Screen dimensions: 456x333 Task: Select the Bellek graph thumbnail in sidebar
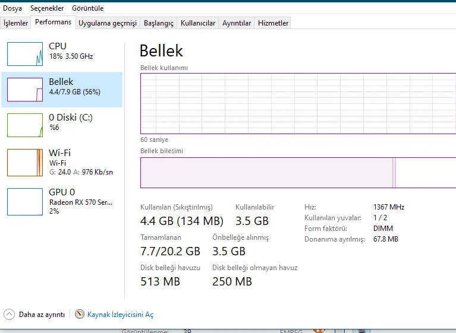(x=25, y=89)
